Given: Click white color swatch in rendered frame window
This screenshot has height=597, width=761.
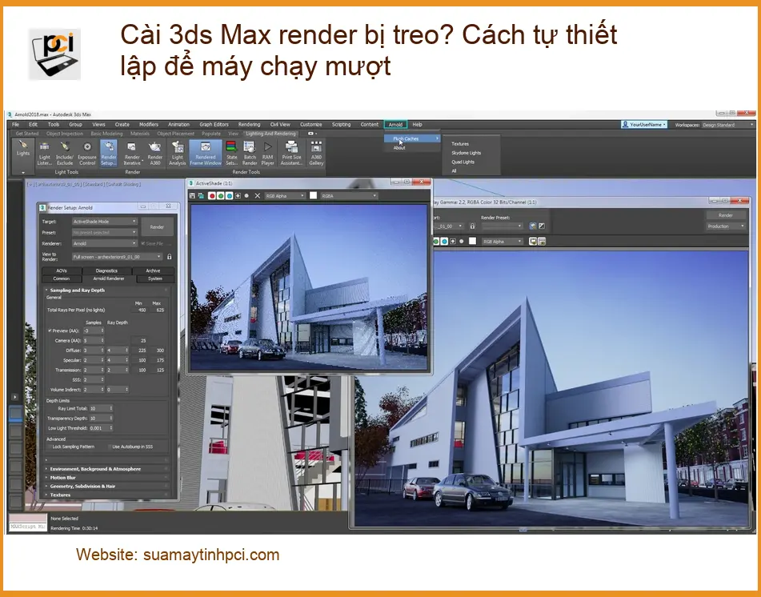Looking at the screenshot, I should click(x=472, y=241).
